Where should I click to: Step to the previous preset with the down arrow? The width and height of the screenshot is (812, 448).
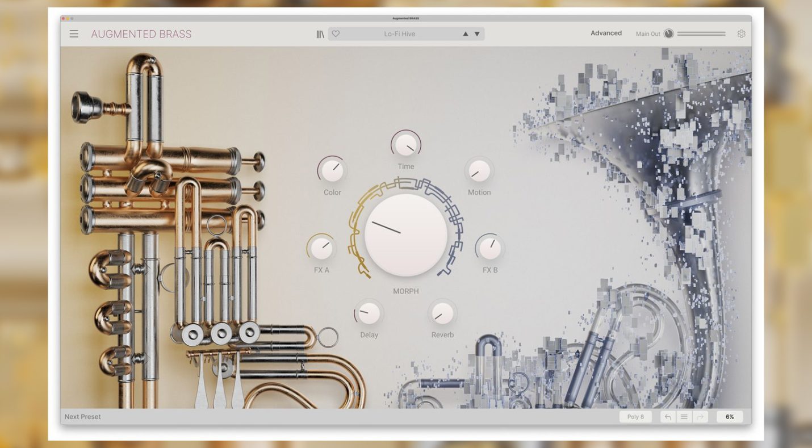tap(476, 34)
